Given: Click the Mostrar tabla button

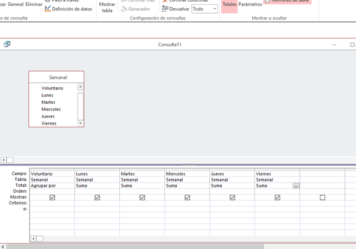Looking at the screenshot, I should 107,7.
